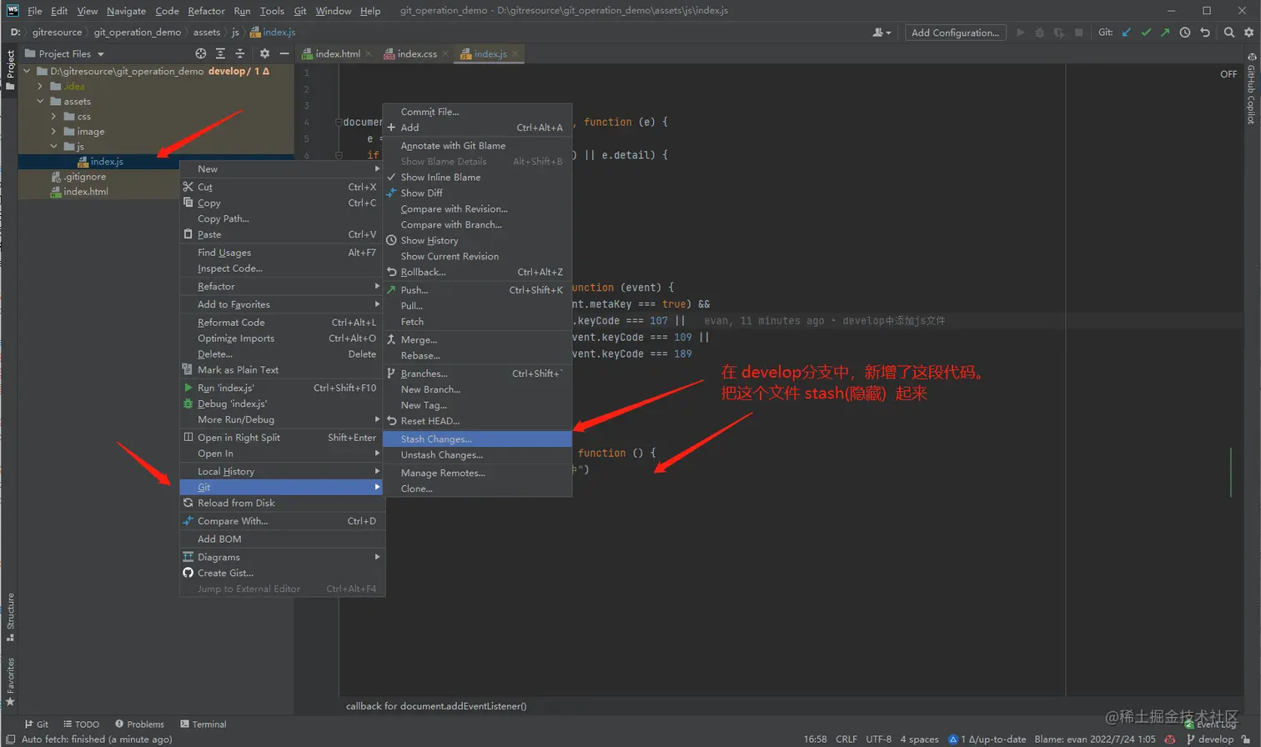Image resolution: width=1261 pixels, height=747 pixels.
Task: Open the Structure tool window stripe button
Action: pos(10,617)
